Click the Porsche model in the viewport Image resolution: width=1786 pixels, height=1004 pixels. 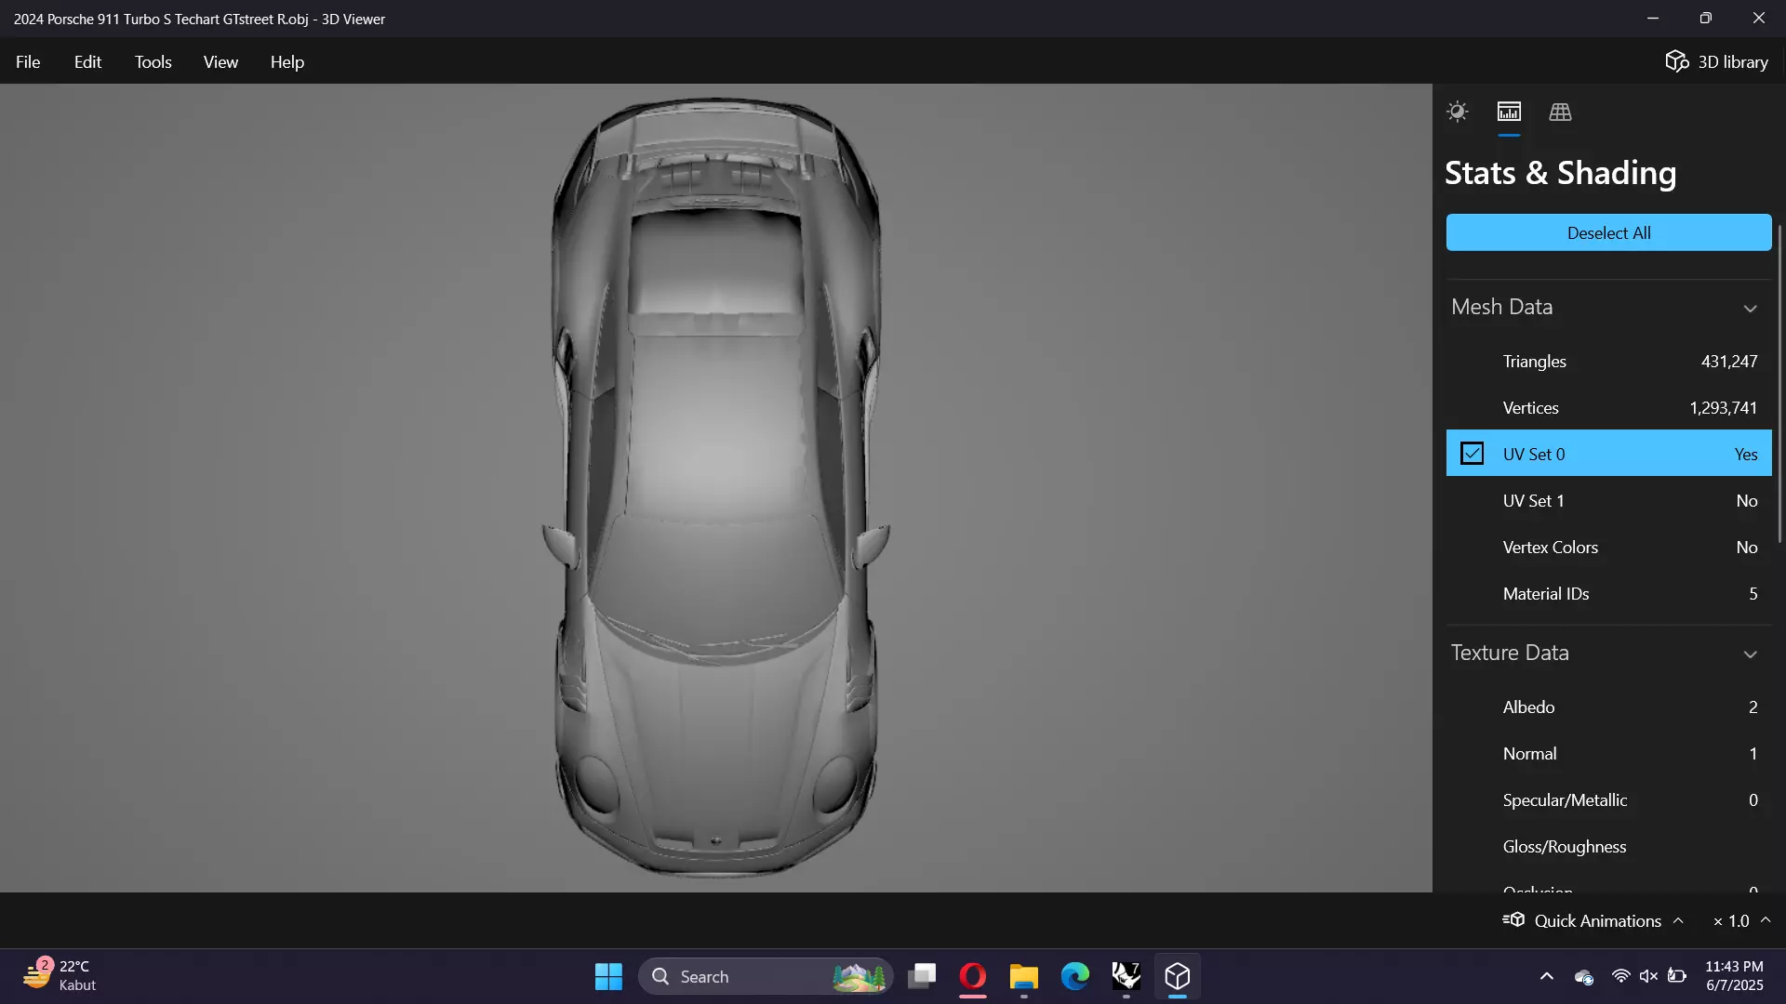click(716, 488)
